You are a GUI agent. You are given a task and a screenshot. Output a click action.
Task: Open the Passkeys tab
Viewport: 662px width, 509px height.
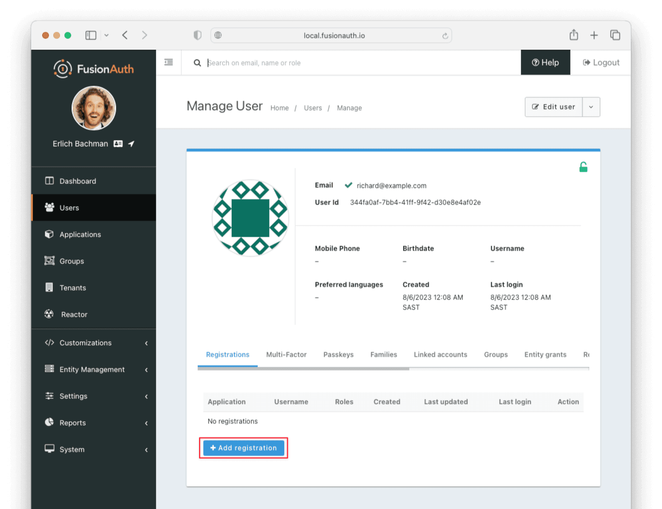(338, 355)
